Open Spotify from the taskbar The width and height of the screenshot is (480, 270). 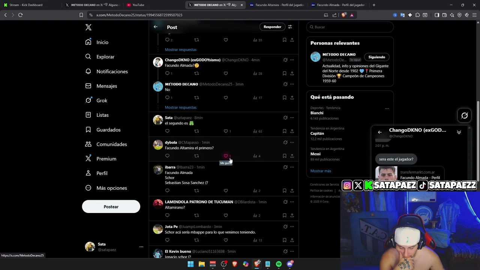pyautogui.click(x=279, y=264)
